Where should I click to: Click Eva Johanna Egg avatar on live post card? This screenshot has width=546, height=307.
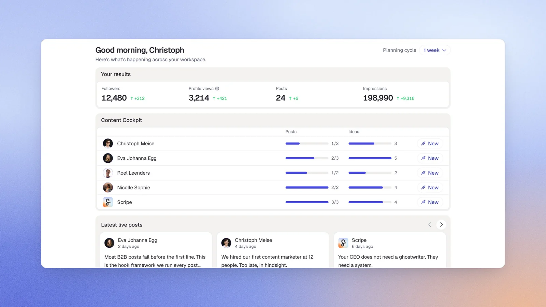click(109, 243)
